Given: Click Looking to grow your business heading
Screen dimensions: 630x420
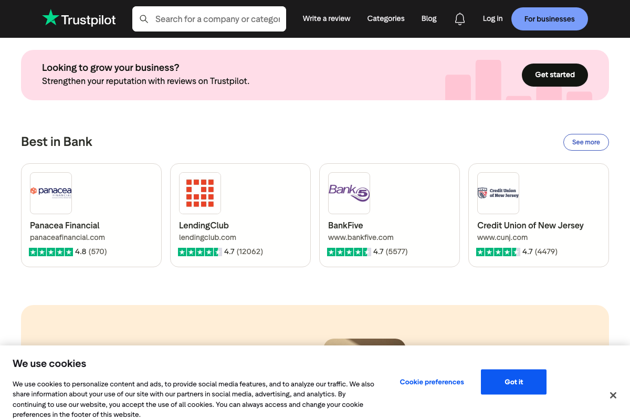Looking at the screenshot, I should pyautogui.click(x=111, y=68).
